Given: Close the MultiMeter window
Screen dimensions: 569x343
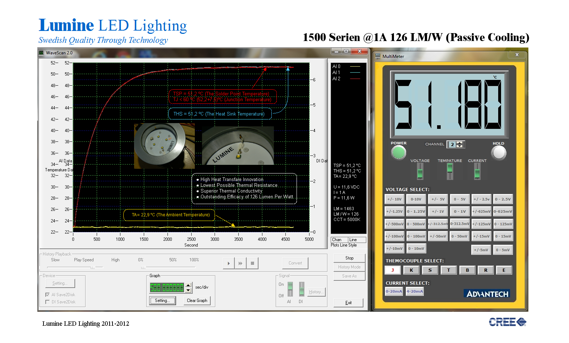Looking at the screenshot, I should click(517, 55).
